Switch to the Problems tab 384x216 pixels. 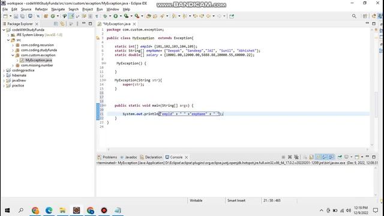point(107,157)
